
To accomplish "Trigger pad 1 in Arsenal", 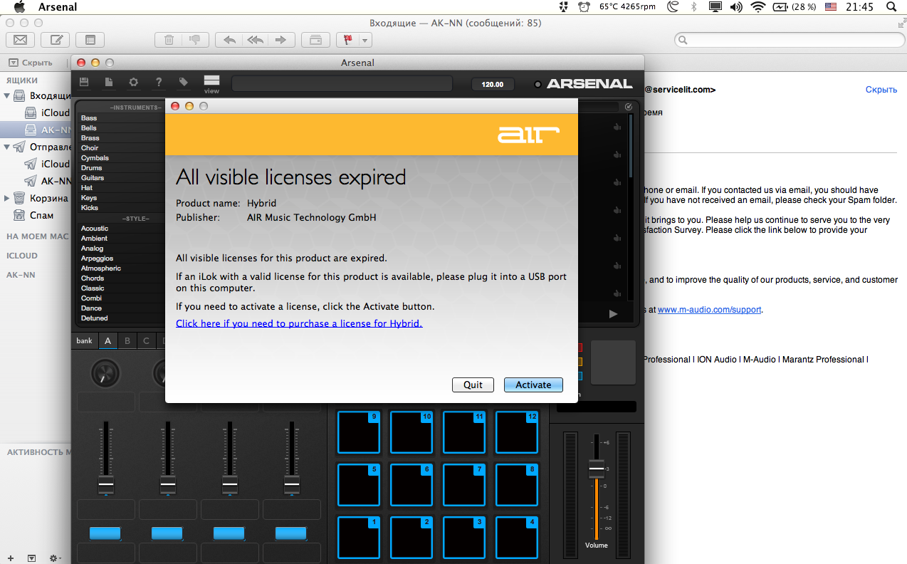I will pyautogui.click(x=359, y=538).
